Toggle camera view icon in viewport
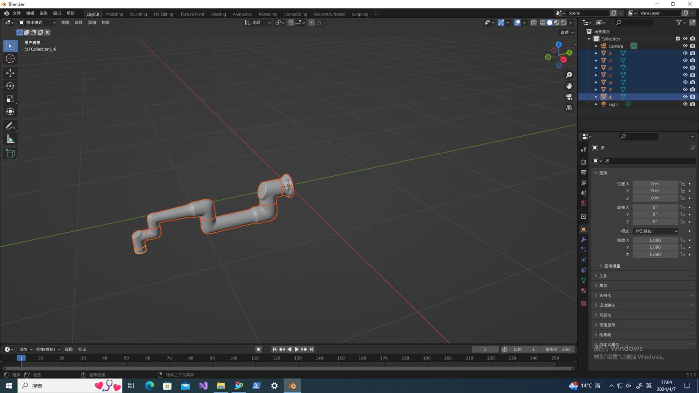The height and width of the screenshot is (393, 699). (x=569, y=97)
